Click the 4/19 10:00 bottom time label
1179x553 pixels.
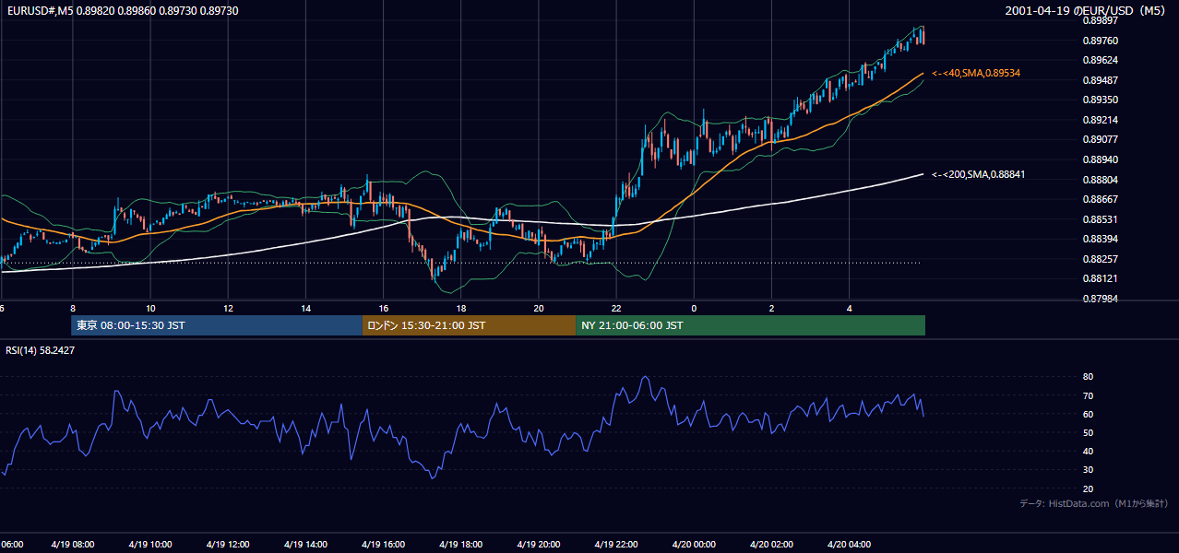coord(150,544)
